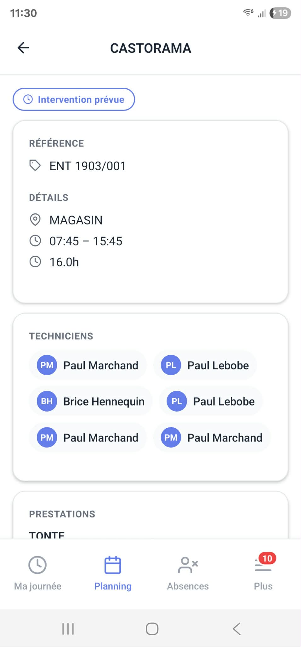
Task: Tap the battery indicator in status bar
Action: pos(280,13)
